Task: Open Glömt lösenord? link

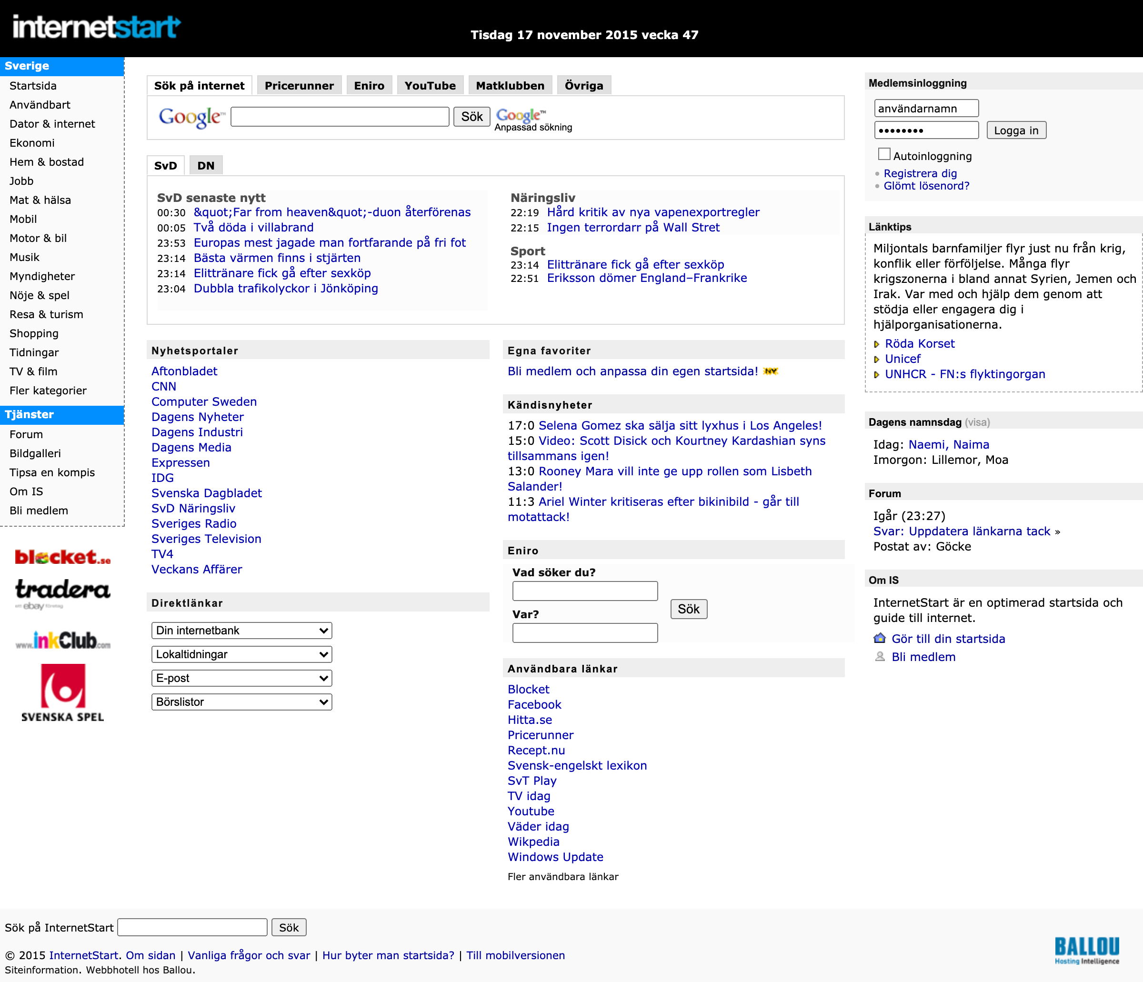Action: [927, 186]
